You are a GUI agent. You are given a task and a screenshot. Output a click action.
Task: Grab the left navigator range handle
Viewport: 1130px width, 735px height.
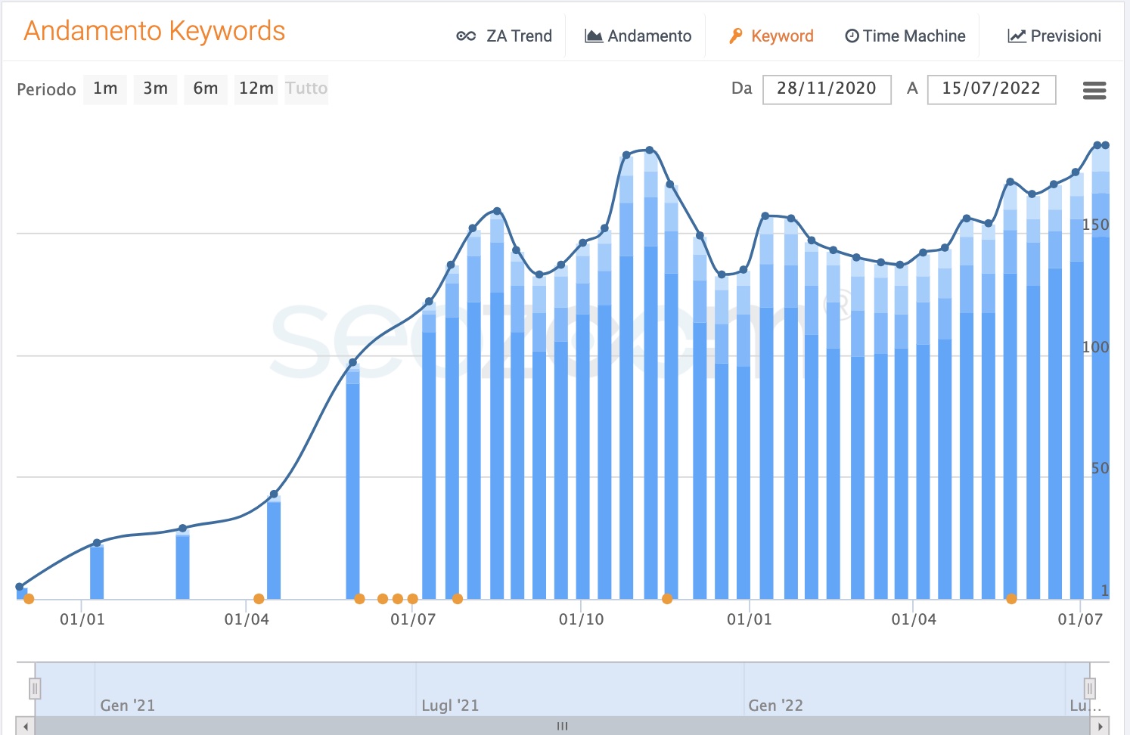35,689
